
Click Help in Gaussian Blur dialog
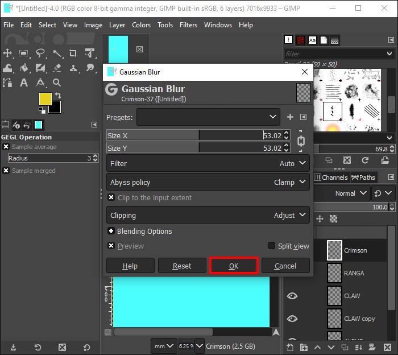130,266
